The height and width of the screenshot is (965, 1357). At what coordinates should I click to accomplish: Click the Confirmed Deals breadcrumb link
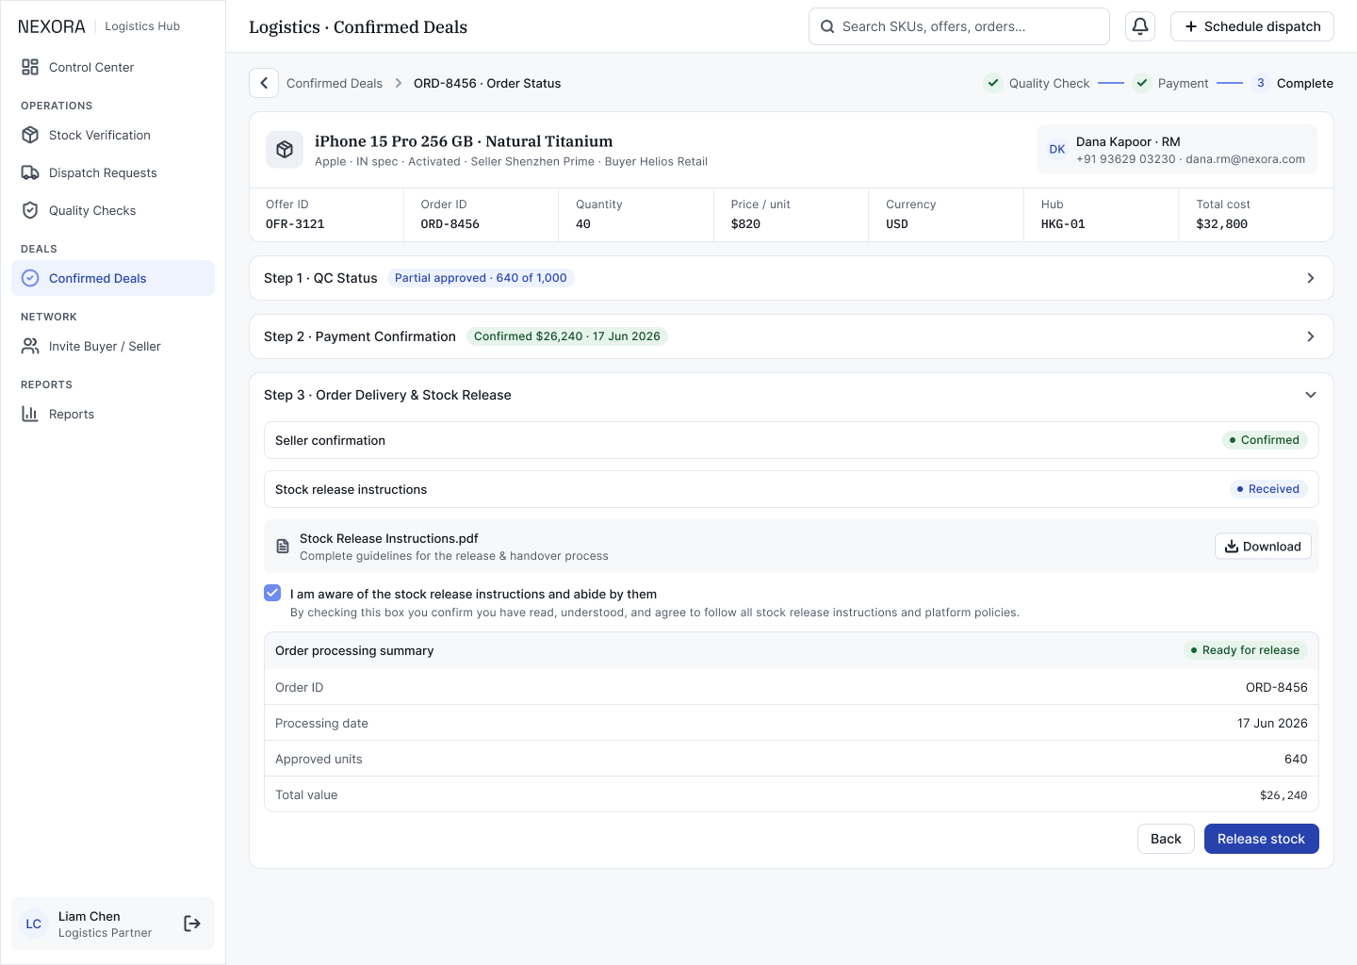(335, 83)
